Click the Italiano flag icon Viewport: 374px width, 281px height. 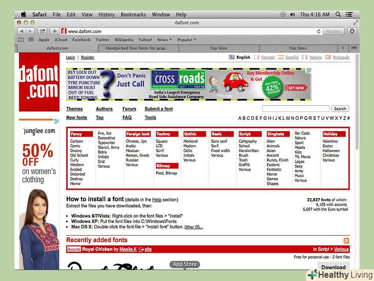click(304, 57)
